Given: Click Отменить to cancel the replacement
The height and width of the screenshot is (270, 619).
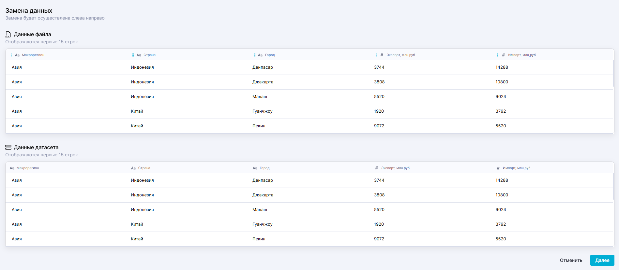Looking at the screenshot, I should click(571, 260).
